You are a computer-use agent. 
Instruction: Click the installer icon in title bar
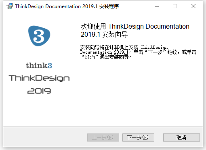(10, 6)
